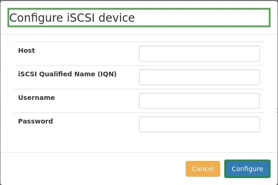Click the right end of the Username textbox
This screenshot has height=185, width=278.
pos(255,101)
